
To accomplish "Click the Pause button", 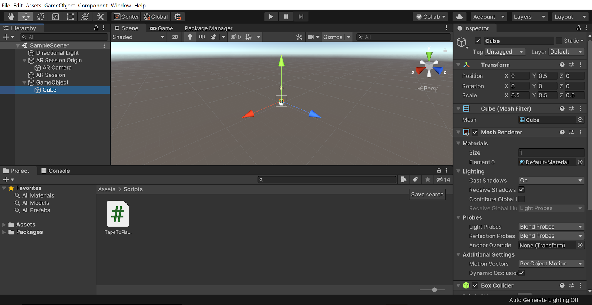I will (286, 17).
